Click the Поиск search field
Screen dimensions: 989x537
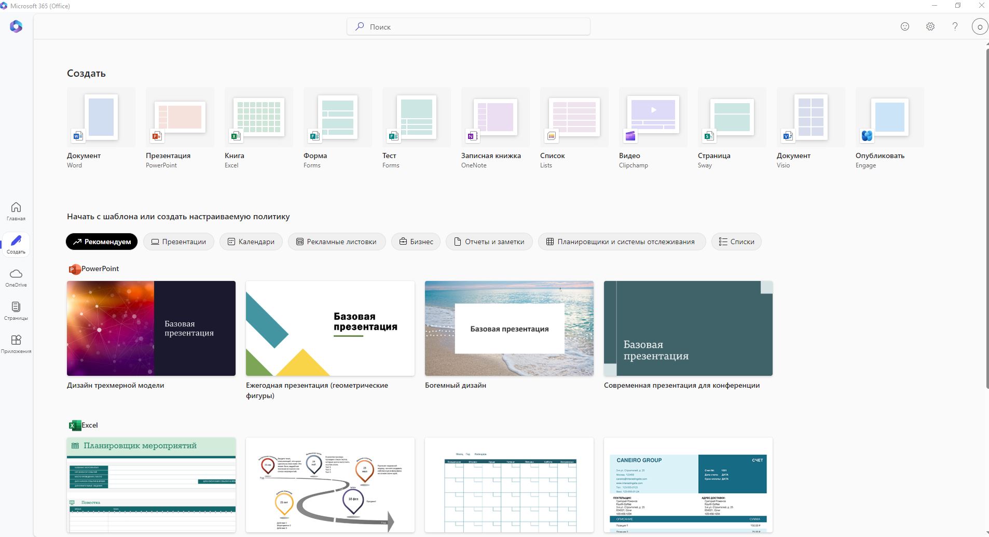point(469,26)
